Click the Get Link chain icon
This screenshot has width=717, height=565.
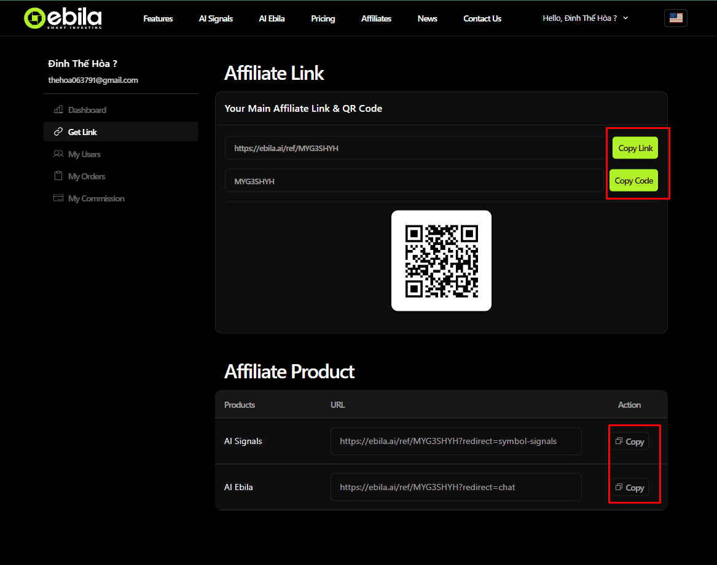(x=57, y=131)
